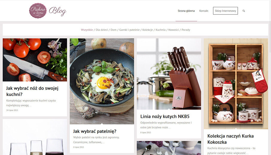Filter posts by Kolekcje

[147, 30]
